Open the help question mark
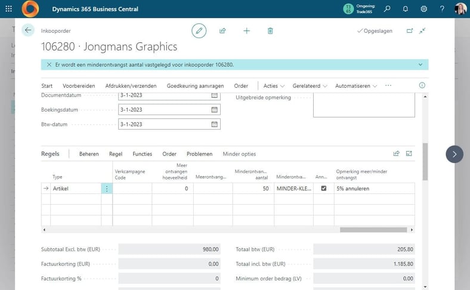 pyautogui.click(x=442, y=9)
